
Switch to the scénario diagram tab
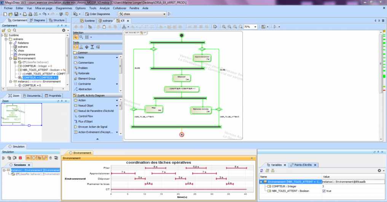tap(105, 20)
